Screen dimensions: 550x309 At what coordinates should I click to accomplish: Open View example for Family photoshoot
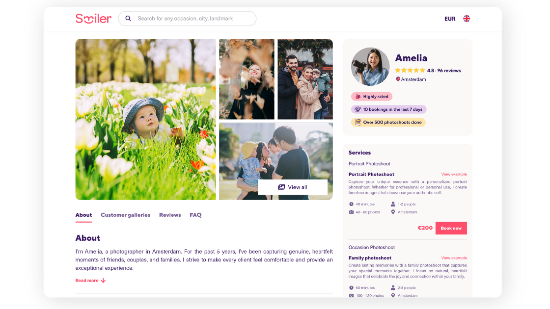click(454, 258)
